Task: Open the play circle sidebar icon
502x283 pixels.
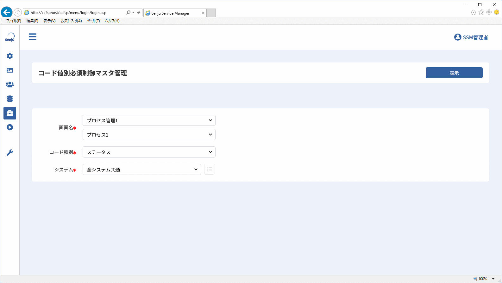Action: [10, 127]
